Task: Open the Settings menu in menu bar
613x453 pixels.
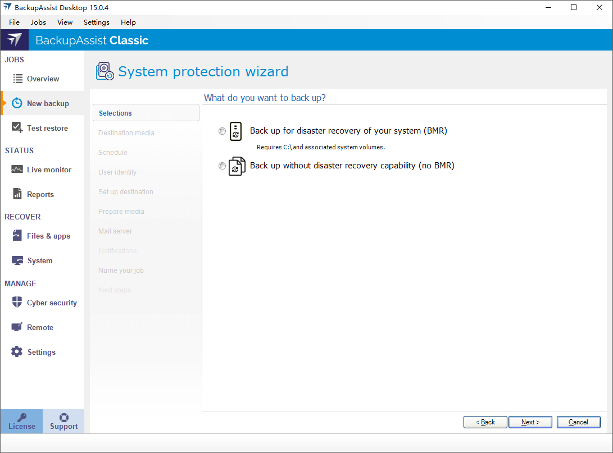Action: (97, 22)
